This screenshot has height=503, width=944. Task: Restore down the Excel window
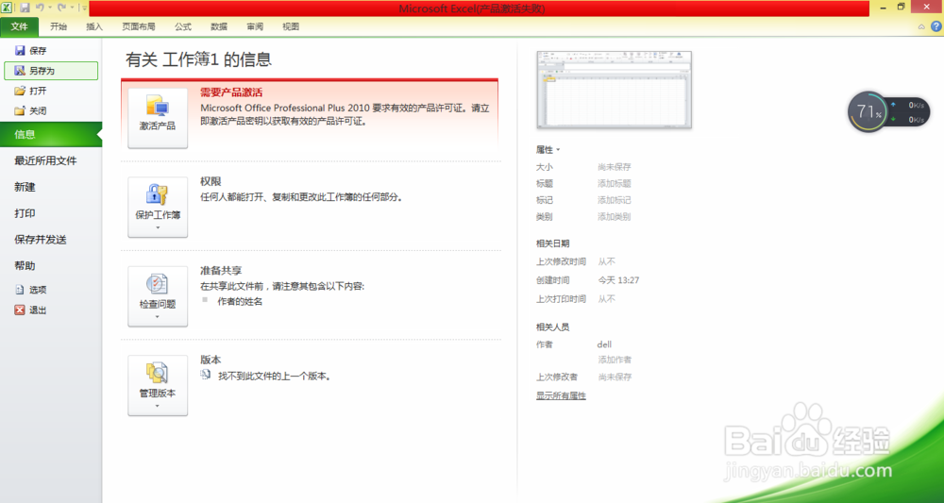coord(902,7)
